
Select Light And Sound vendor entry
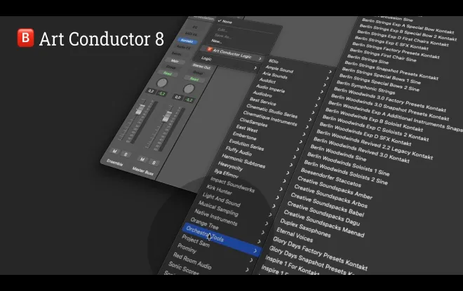point(221,200)
